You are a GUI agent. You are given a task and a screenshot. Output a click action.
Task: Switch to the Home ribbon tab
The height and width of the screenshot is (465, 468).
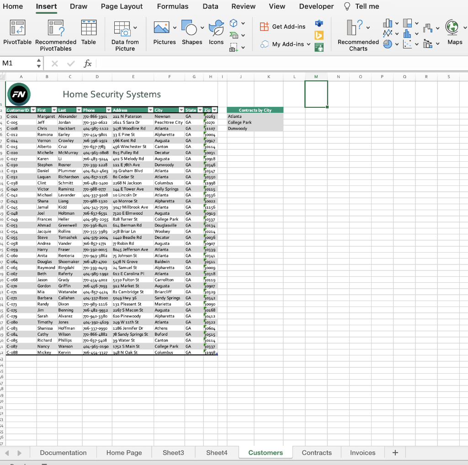click(x=13, y=6)
